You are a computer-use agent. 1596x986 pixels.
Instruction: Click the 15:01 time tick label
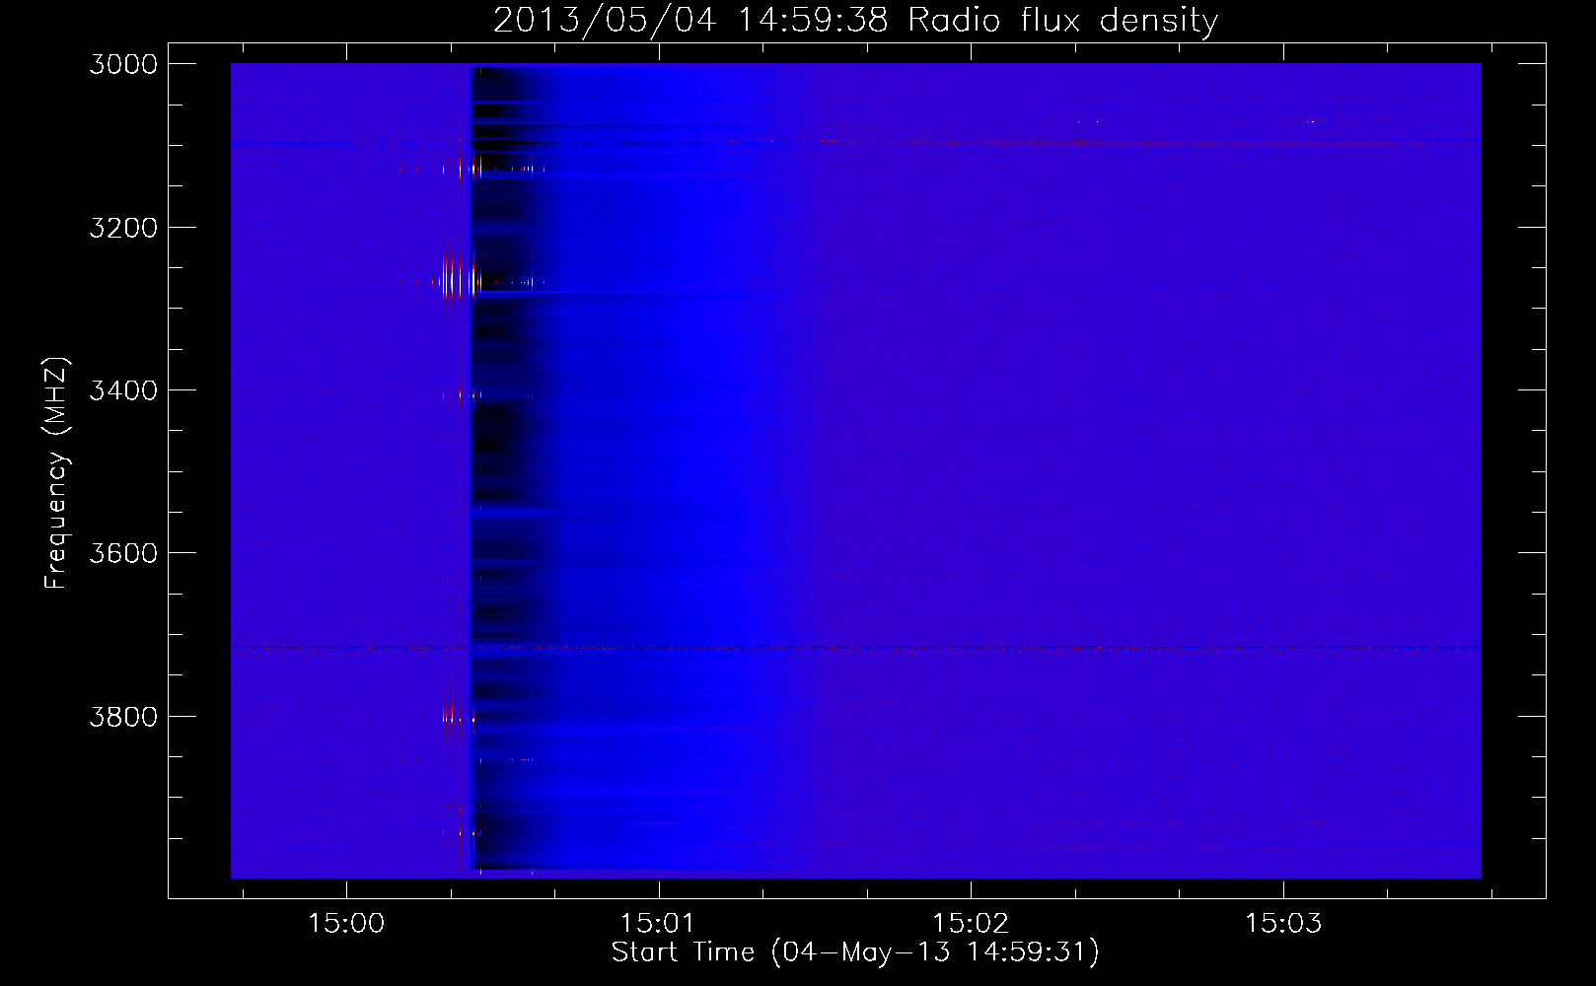tap(658, 923)
